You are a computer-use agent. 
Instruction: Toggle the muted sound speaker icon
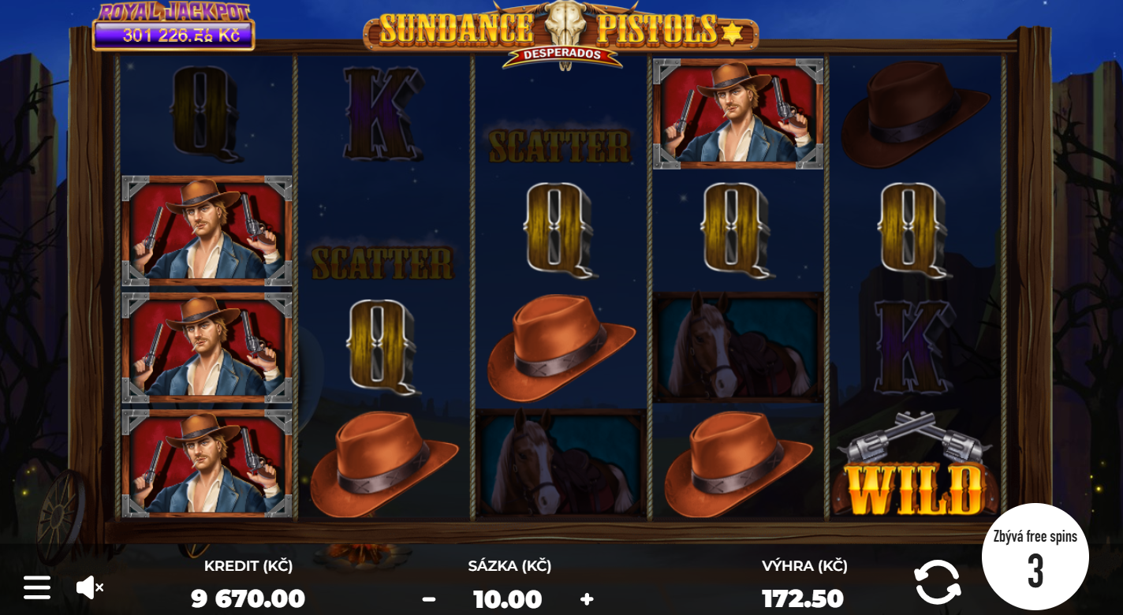click(89, 587)
